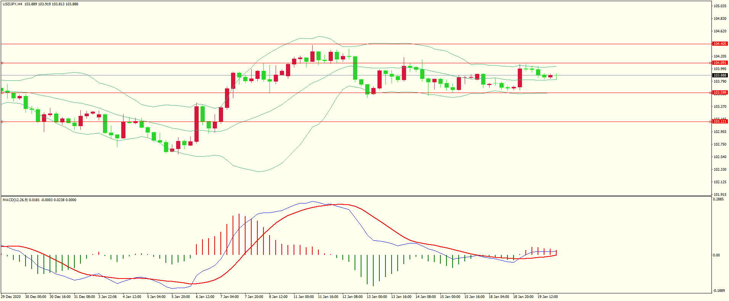
Task: Click the 0.00 zero level on MACD scale
Action: click(716, 255)
